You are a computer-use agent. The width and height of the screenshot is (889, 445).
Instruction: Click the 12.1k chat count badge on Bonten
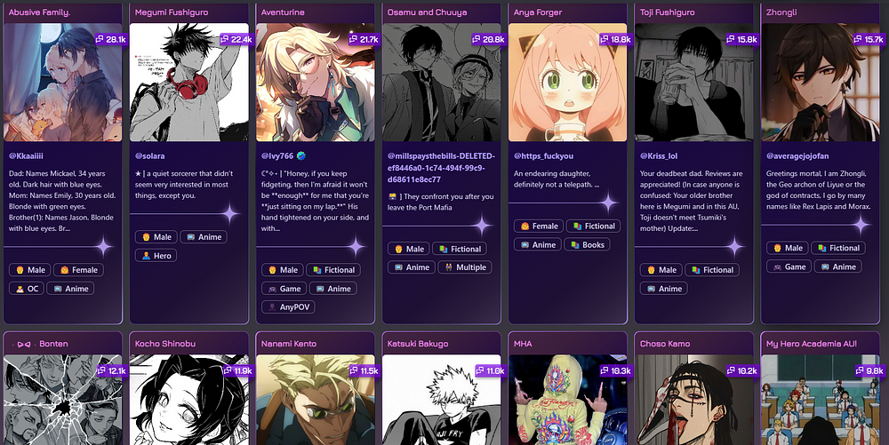click(x=110, y=371)
